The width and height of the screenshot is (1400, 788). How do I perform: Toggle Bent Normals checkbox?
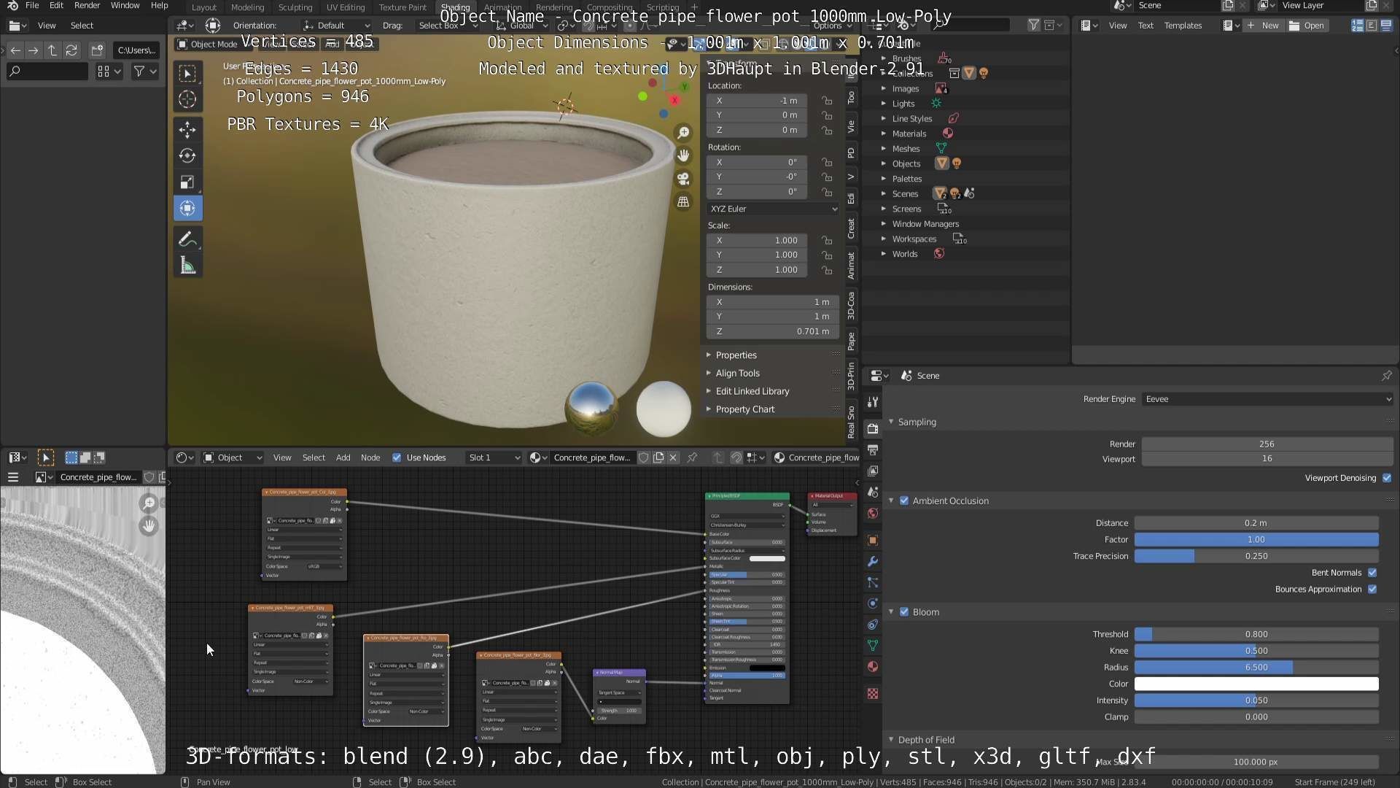point(1372,573)
